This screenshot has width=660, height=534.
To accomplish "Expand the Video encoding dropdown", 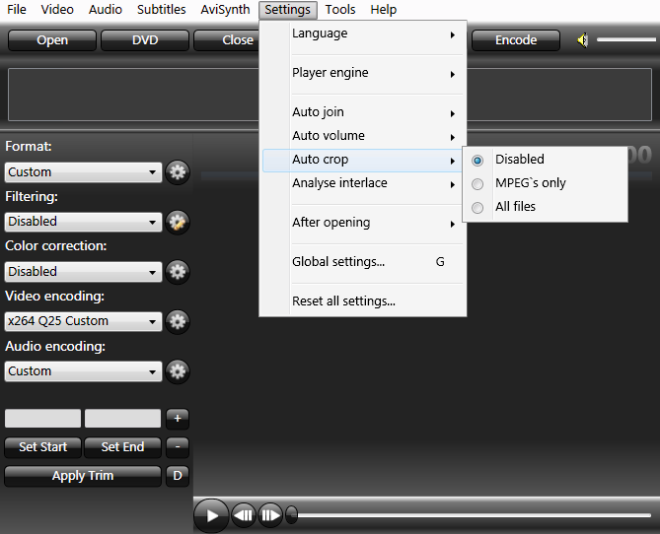I will pos(83,321).
